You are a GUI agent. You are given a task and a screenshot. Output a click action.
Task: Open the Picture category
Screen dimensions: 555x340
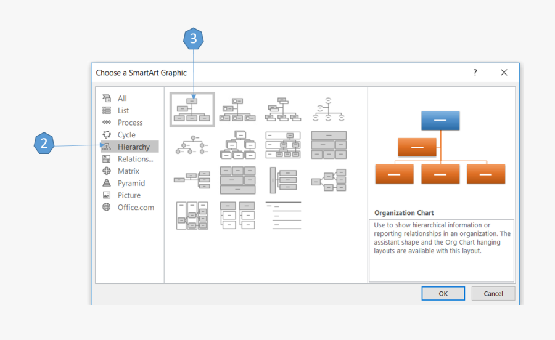129,195
